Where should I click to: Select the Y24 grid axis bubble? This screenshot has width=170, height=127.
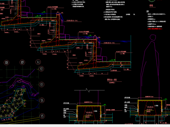[42, 100]
